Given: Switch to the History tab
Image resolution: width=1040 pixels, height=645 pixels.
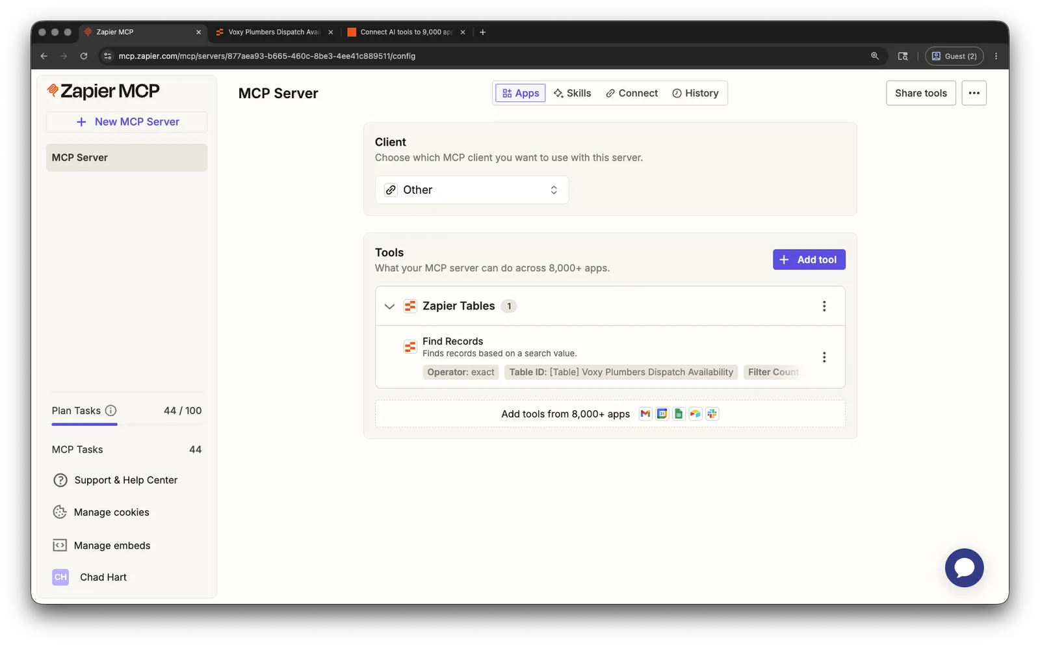Looking at the screenshot, I should (695, 93).
